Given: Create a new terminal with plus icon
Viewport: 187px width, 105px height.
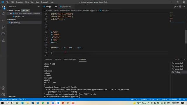Looking at the screenshot, I should 176,59.
